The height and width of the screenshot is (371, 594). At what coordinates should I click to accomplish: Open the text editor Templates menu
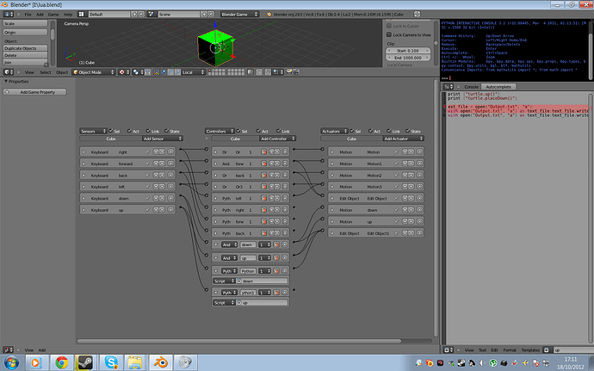[x=530, y=349]
